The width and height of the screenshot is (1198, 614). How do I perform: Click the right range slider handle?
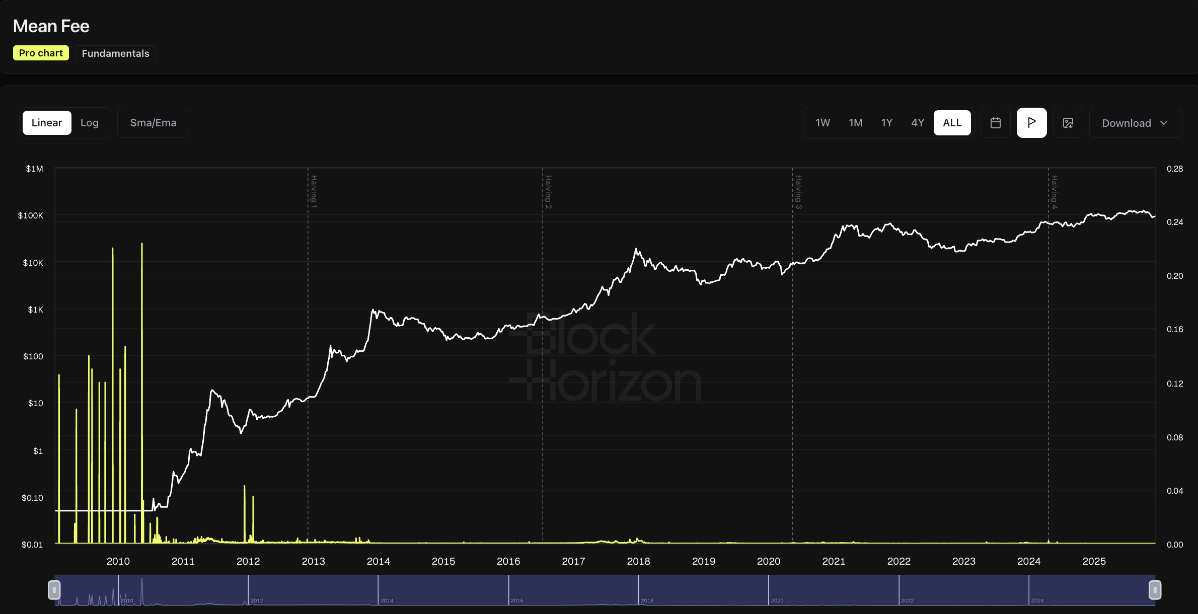point(1155,590)
